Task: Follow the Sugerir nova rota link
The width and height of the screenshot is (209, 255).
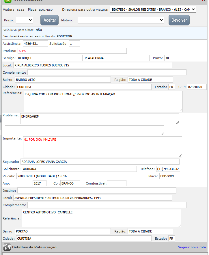Action: (x=192, y=247)
